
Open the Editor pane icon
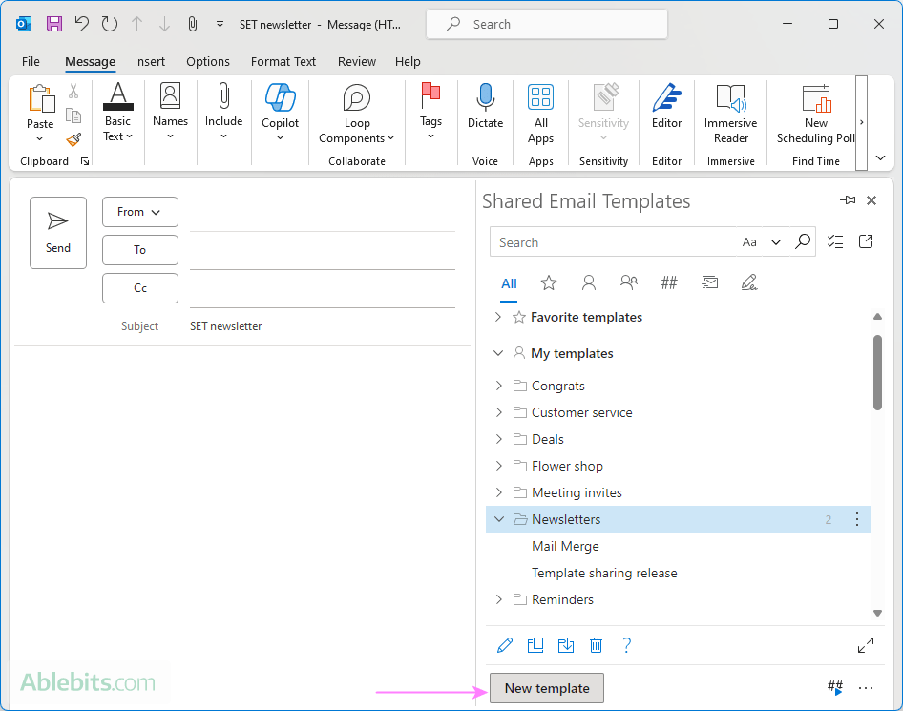pyautogui.click(x=665, y=105)
